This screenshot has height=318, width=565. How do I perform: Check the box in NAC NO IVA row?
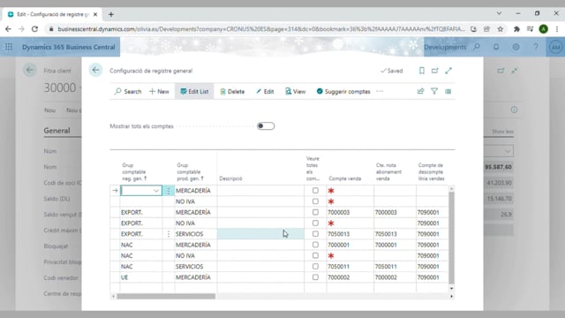[315, 255]
